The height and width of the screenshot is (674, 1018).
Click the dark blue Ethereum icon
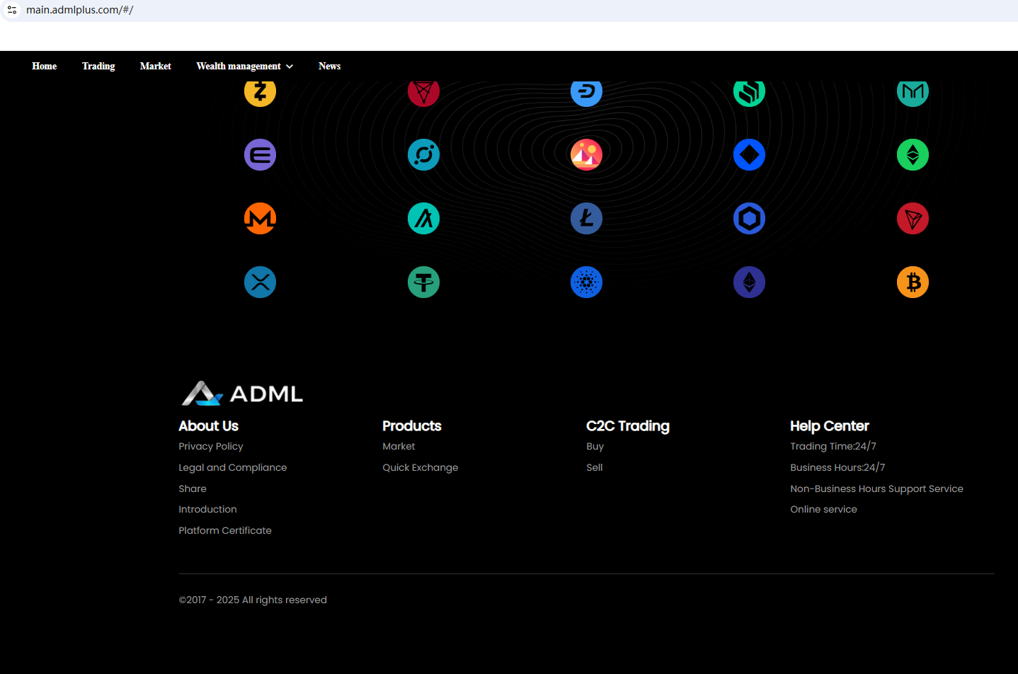click(x=749, y=282)
